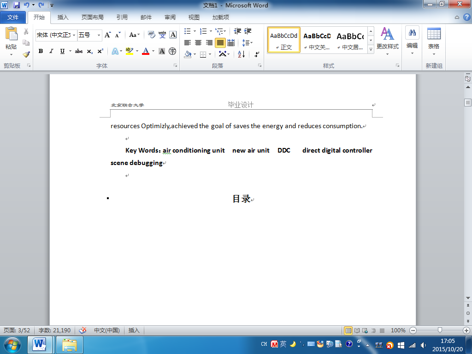Click the Distributed alignment icon

tap(231, 43)
